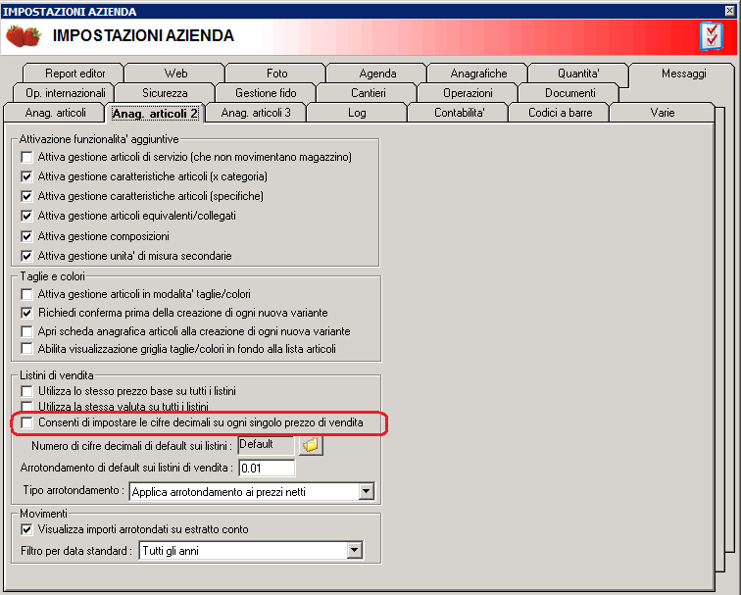Click the Arrotondamento di default input field
This screenshot has height=595, width=741.
267,469
